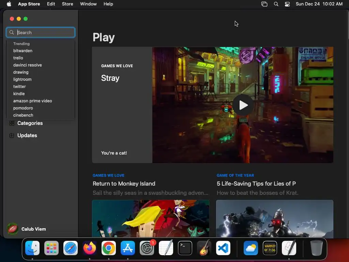Open the App Store menu
This screenshot has width=349, height=262.
coord(29,4)
